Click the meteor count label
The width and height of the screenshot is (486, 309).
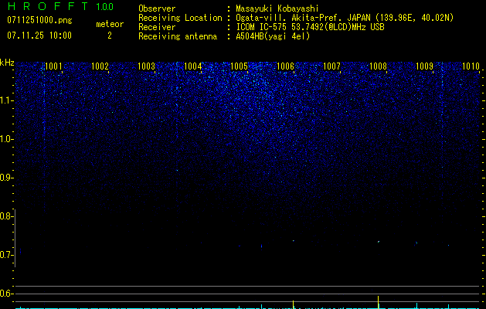110,24
